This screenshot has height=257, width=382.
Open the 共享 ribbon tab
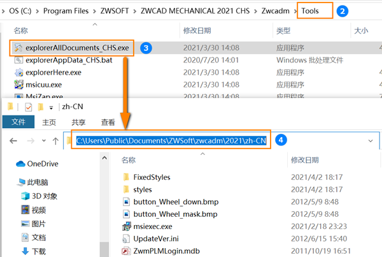pos(78,122)
